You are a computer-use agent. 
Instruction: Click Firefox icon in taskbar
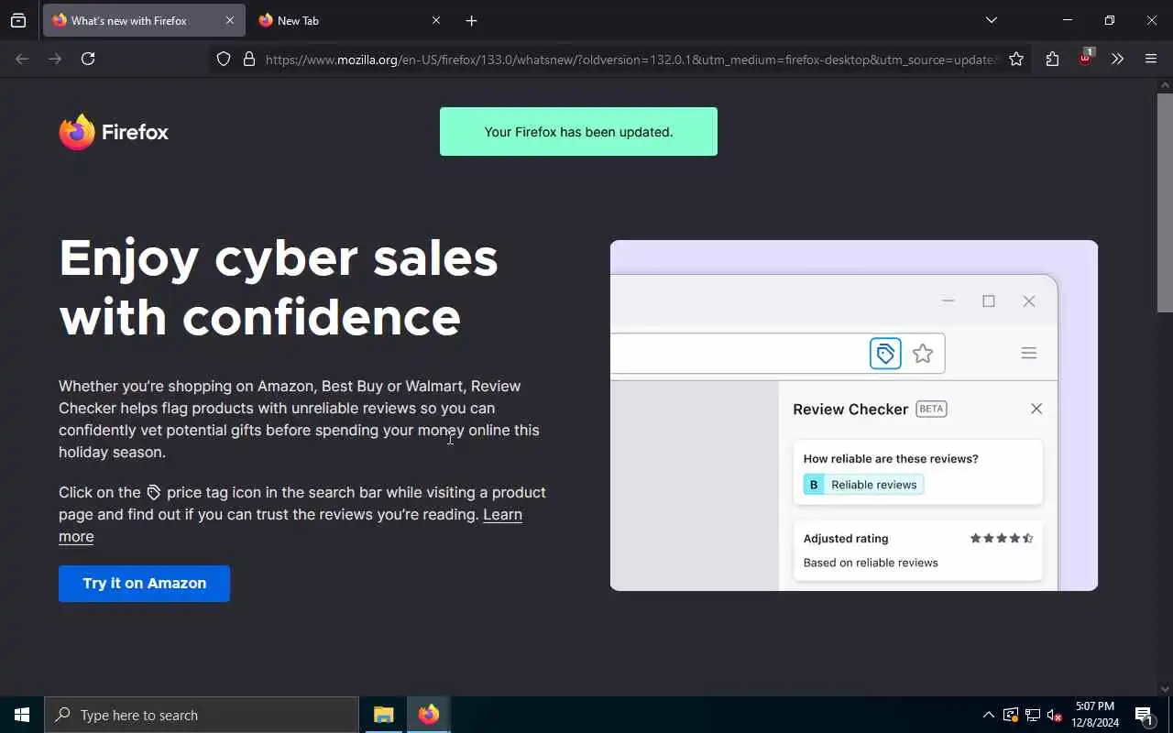point(429,715)
